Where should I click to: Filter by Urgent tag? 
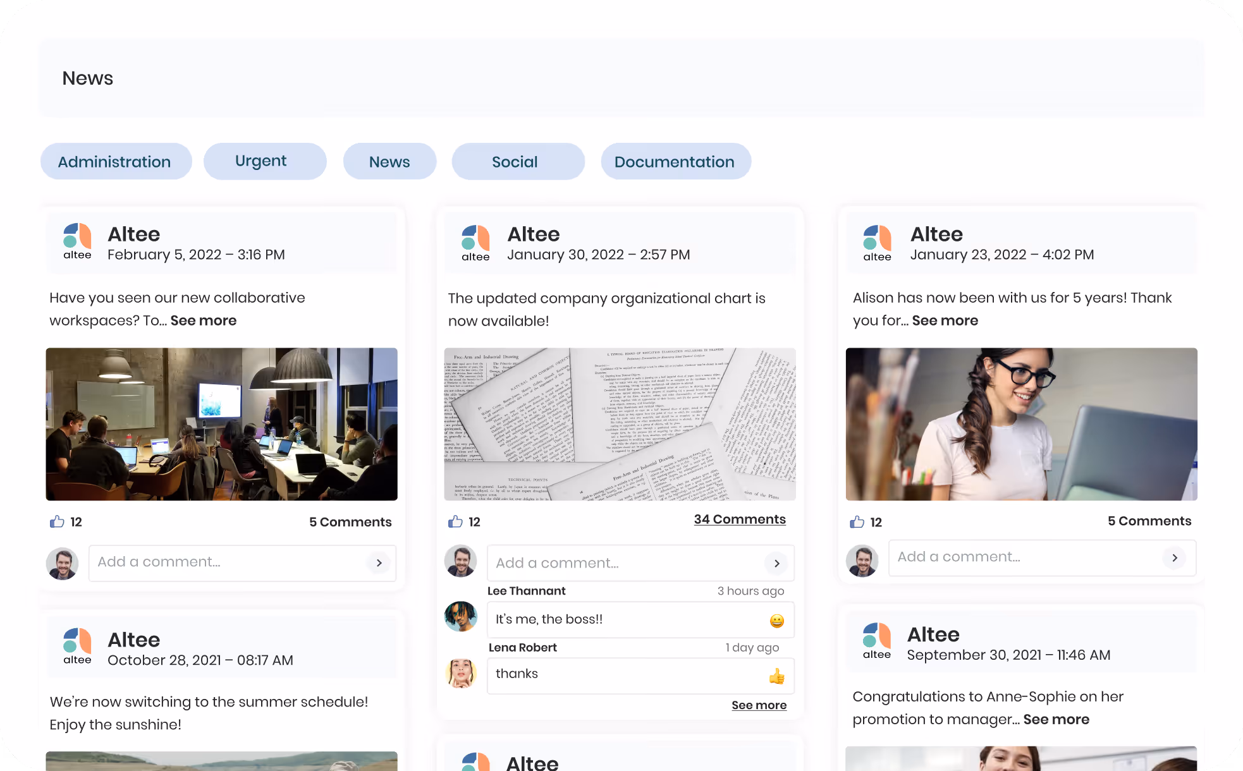pyautogui.click(x=265, y=161)
